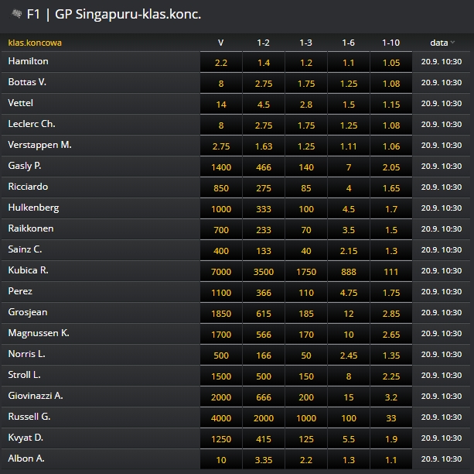Screen dimensions: 474x474
Task: Click the checkered flag icon in the header
Action: (14, 13)
